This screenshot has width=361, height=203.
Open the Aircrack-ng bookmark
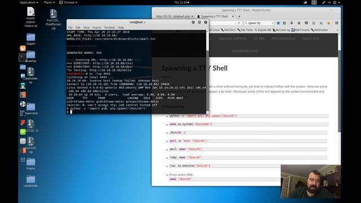[281, 30]
